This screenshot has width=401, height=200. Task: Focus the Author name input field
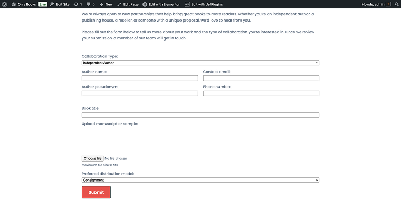coord(140,78)
